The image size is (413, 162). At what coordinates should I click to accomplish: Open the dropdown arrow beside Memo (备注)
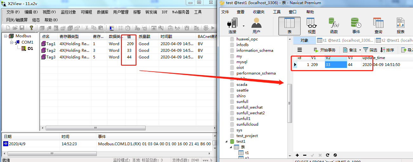coord(360,50)
